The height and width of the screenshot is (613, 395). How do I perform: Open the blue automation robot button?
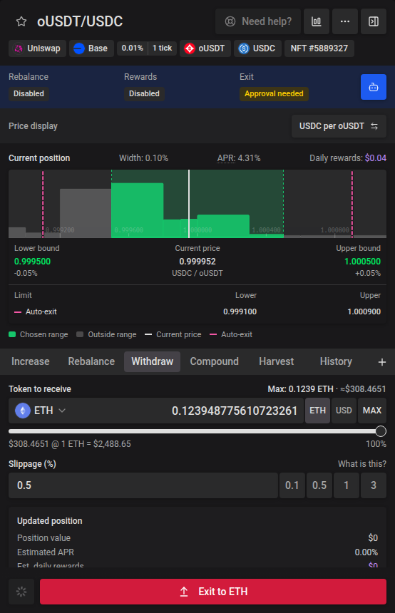click(x=374, y=87)
